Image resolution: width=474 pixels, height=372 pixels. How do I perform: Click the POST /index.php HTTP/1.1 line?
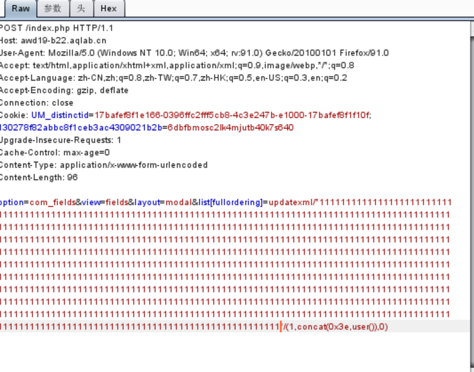click(56, 28)
